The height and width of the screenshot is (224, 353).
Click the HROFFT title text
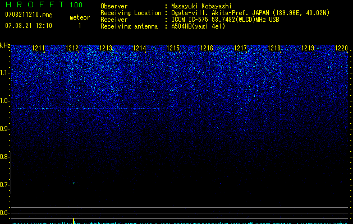click(x=35, y=4)
